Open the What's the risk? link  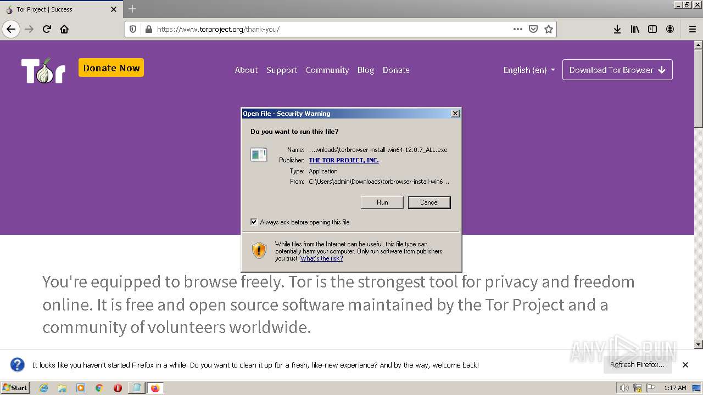[321, 258]
